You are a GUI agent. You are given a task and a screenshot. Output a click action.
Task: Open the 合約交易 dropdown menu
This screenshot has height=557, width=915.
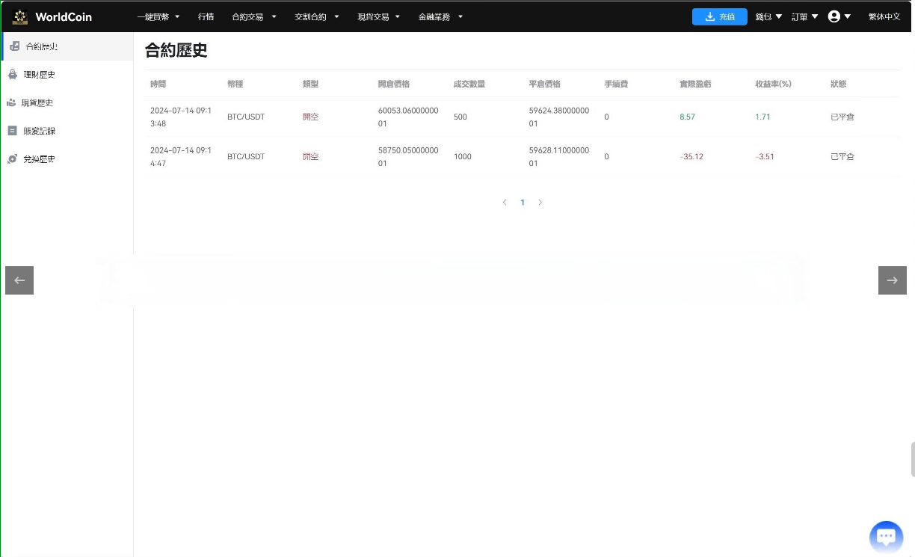[247, 16]
